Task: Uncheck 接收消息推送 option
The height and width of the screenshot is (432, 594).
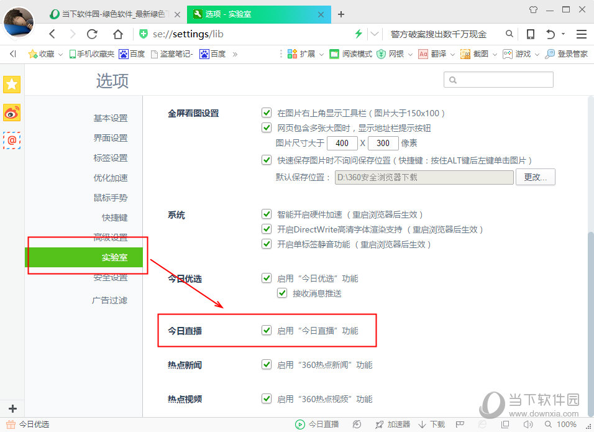Action: [282, 293]
